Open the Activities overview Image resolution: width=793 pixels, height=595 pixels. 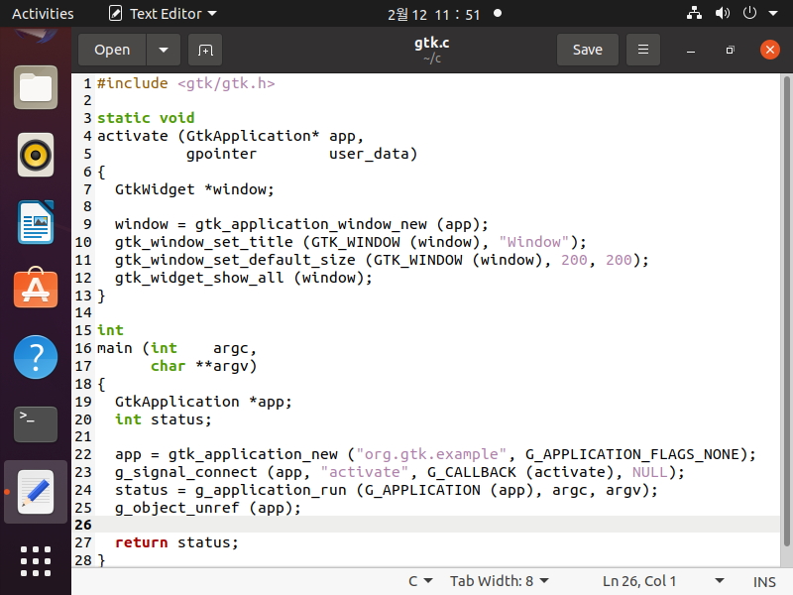pyautogui.click(x=43, y=14)
